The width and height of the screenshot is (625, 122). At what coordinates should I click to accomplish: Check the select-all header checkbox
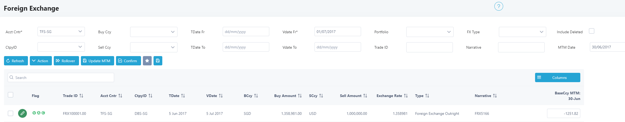11,95
